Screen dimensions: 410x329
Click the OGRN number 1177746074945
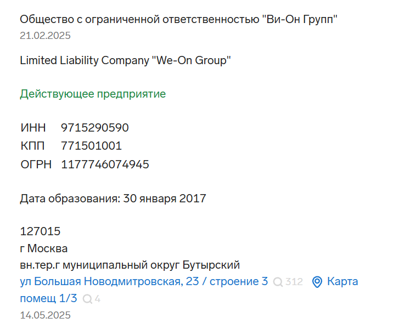(105, 164)
